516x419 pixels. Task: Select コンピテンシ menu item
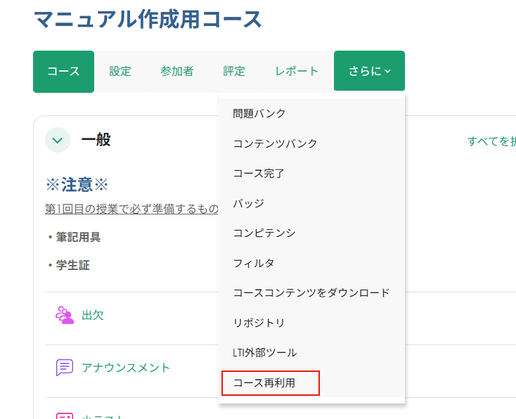pyautogui.click(x=264, y=233)
